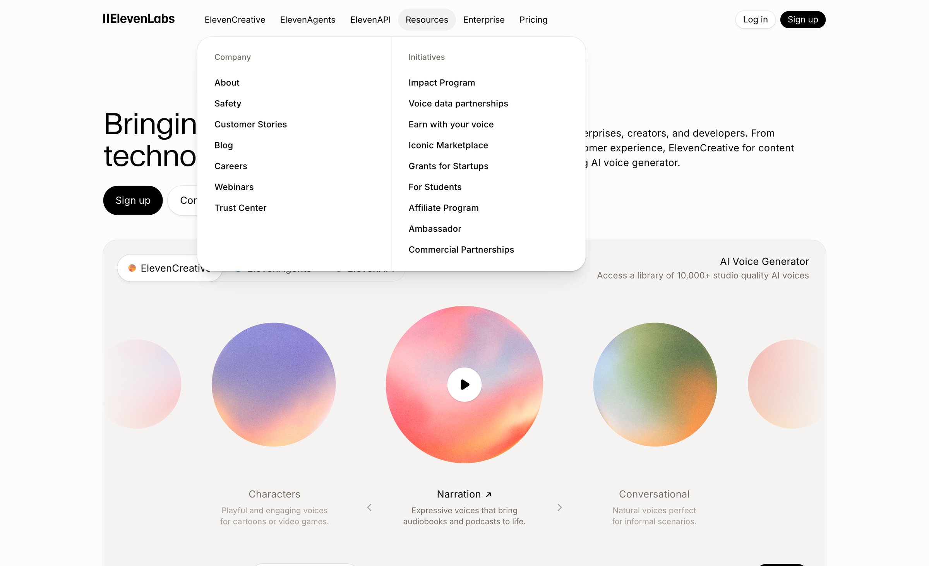The height and width of the screenshot is (566, 929).
Task: Open the About link
Action: [x=227, y=82]
